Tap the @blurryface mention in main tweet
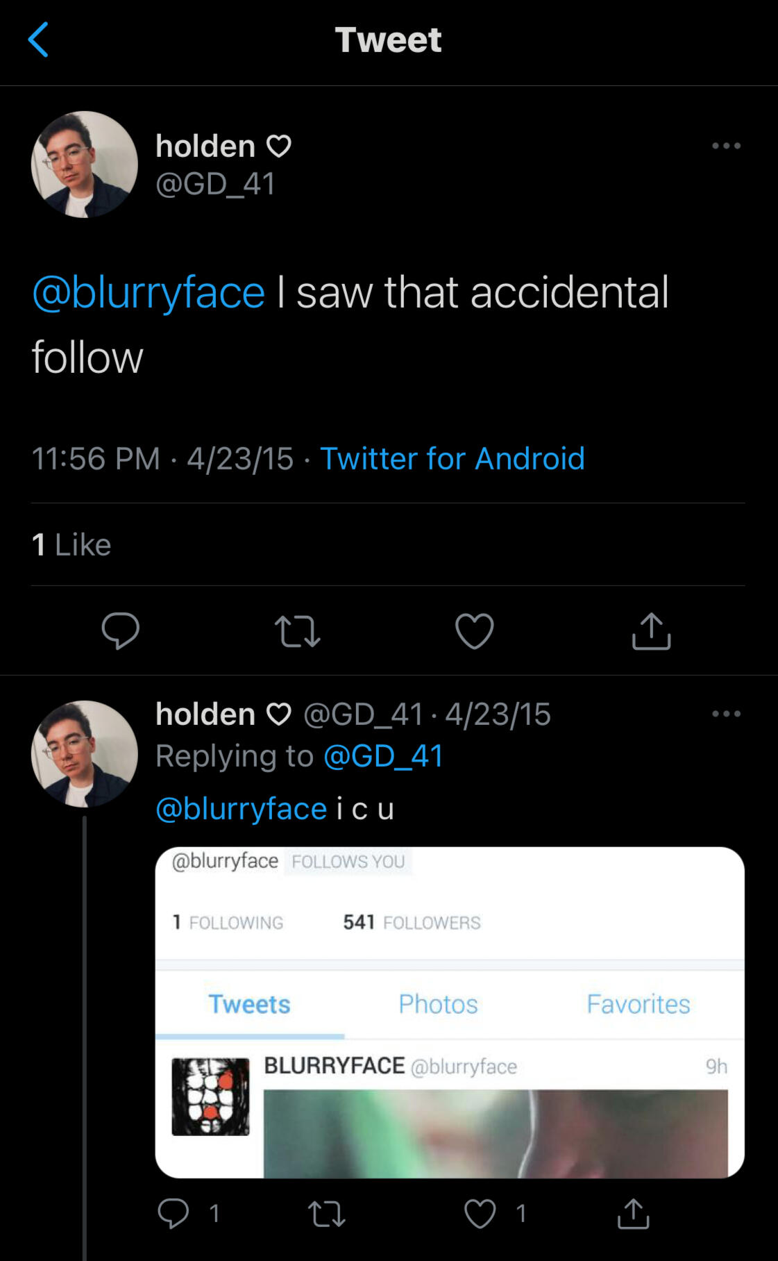Viewport: 778px width, 1261px height. point(149,292)
